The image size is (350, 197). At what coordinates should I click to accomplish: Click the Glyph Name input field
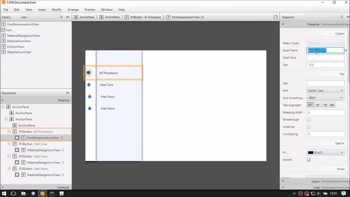(325, 50)
